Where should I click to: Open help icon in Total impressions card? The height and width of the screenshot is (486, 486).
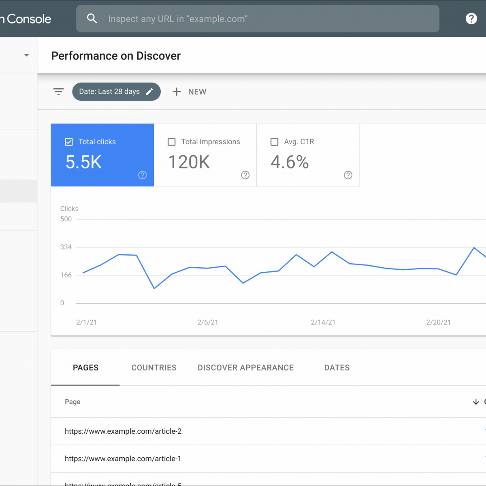[x=245, y=175]
